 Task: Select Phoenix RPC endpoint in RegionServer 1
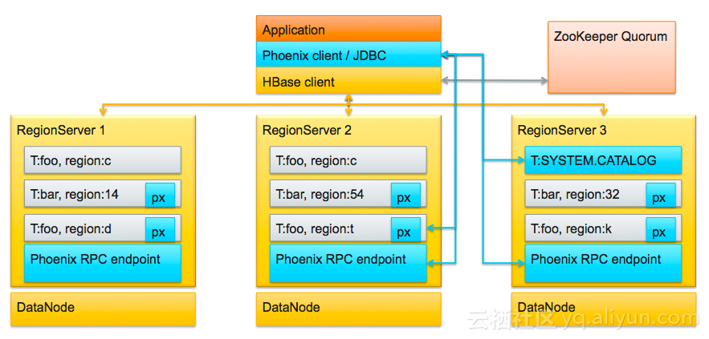click(103, 263)
